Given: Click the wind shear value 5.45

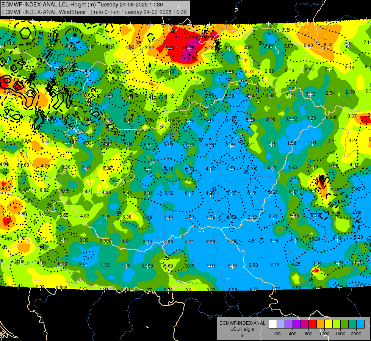Looking at the screenshot, I should pos(231,193).
